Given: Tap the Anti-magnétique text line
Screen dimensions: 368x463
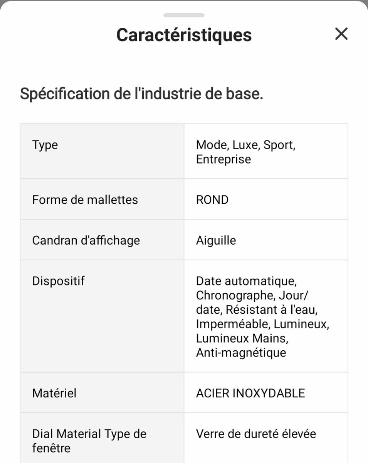Looking at the screenshot, I should click(241, 353).
